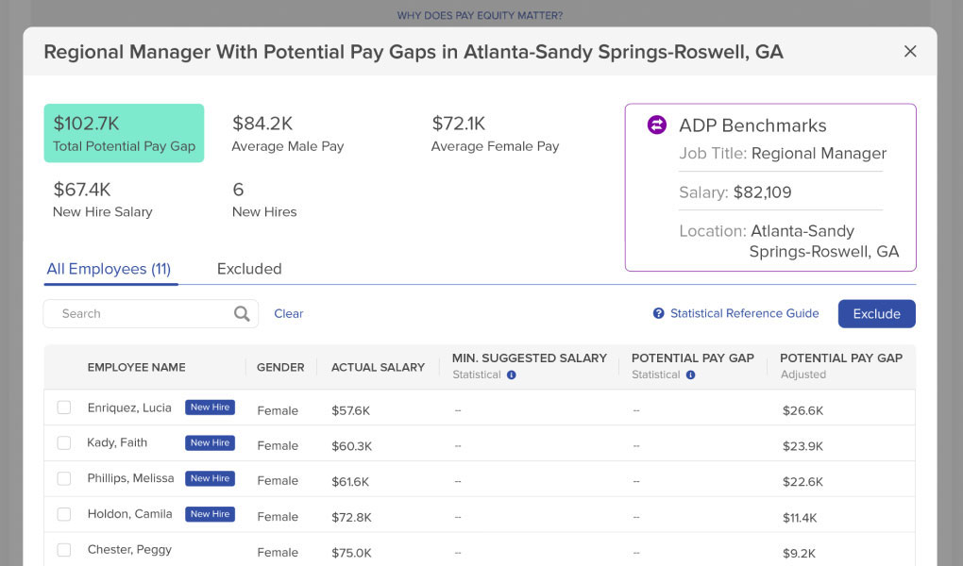Click the Why Does Pay Equity Matter link
The width and height of the screenshot is (963, 566).
480,16
